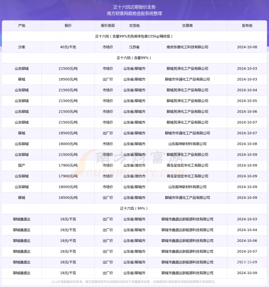Screen dimensions: 269x287
Task: Click dealer 聊城市华通化工产品有限公司 in the 2024-10-09 row
Action: tap(187, 198)
